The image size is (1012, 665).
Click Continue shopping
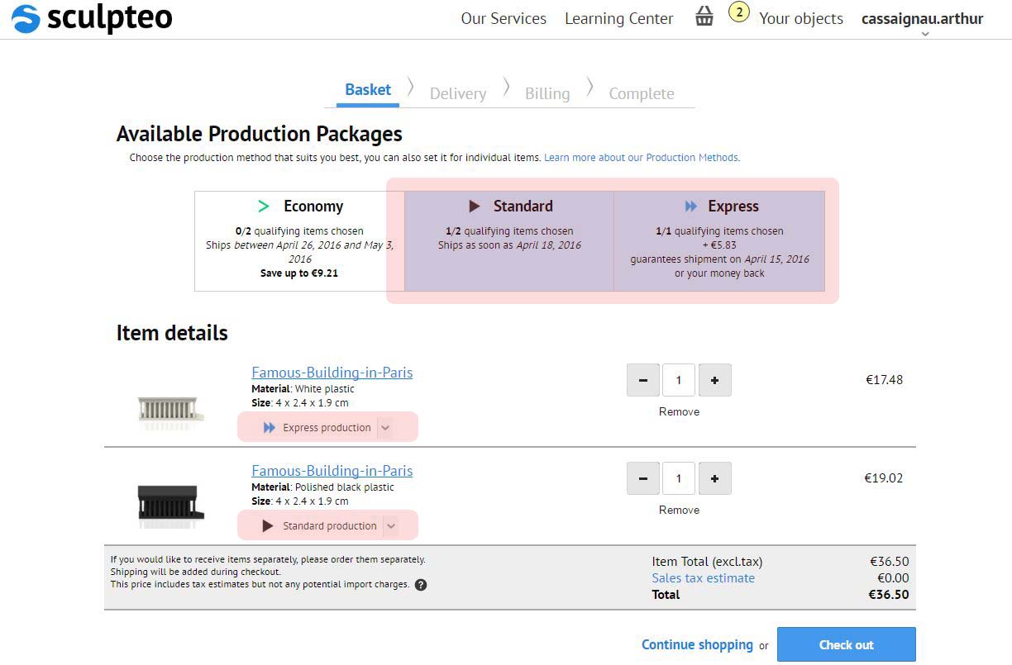pyautogui.click(x=698, y=645)
